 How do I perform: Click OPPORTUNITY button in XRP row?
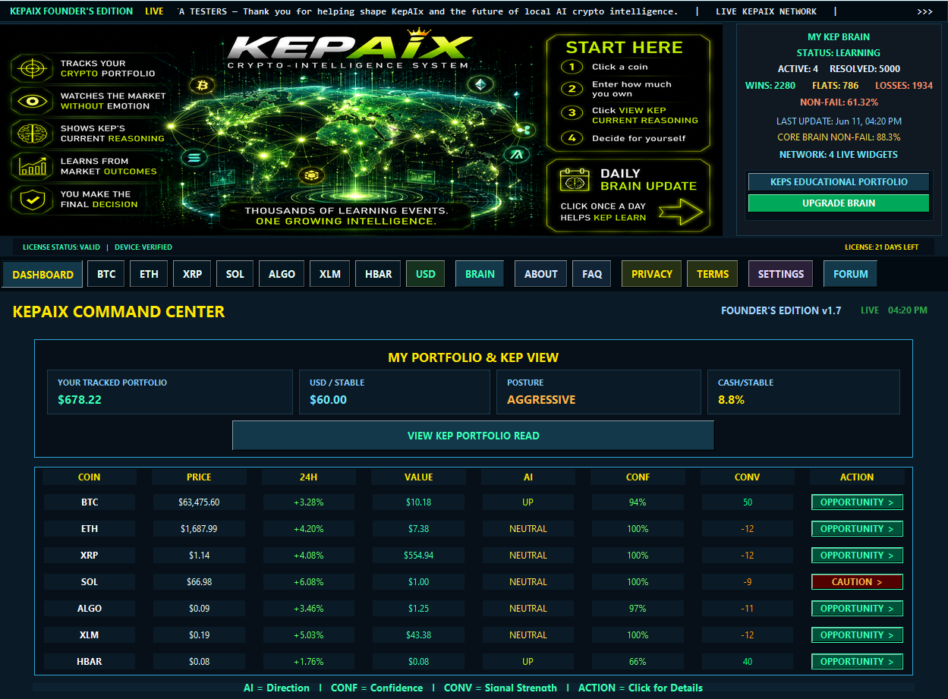[857, 556]
